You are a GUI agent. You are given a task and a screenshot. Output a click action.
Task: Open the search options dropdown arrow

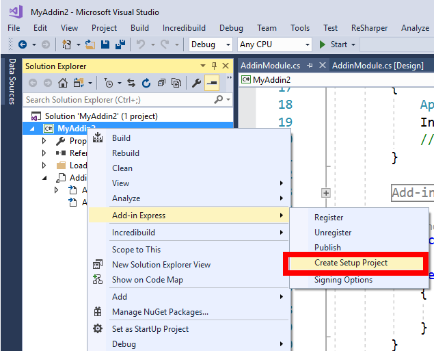(228, 99)
